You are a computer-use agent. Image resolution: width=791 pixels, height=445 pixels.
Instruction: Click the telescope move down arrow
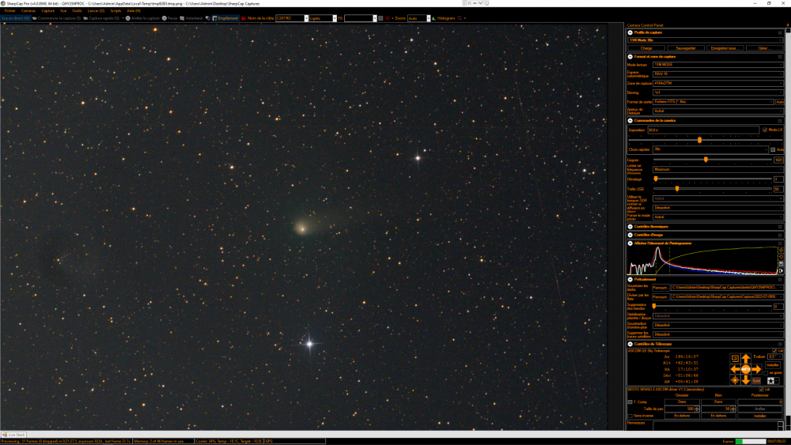[746, 380]
